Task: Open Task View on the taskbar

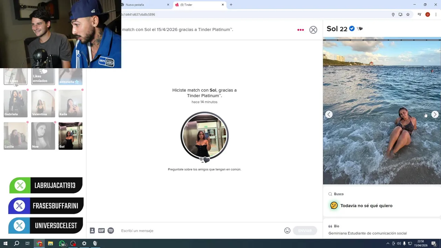Action: [28, 244]
